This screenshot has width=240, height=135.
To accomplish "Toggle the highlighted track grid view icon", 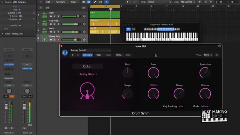I will (x=88, y=2).
